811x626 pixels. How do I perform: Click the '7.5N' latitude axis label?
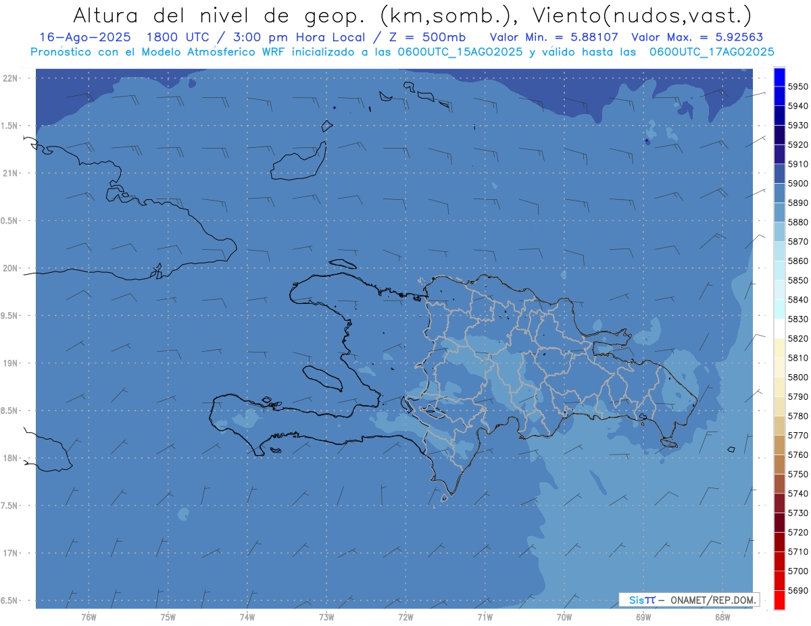[x=9, y=506]
